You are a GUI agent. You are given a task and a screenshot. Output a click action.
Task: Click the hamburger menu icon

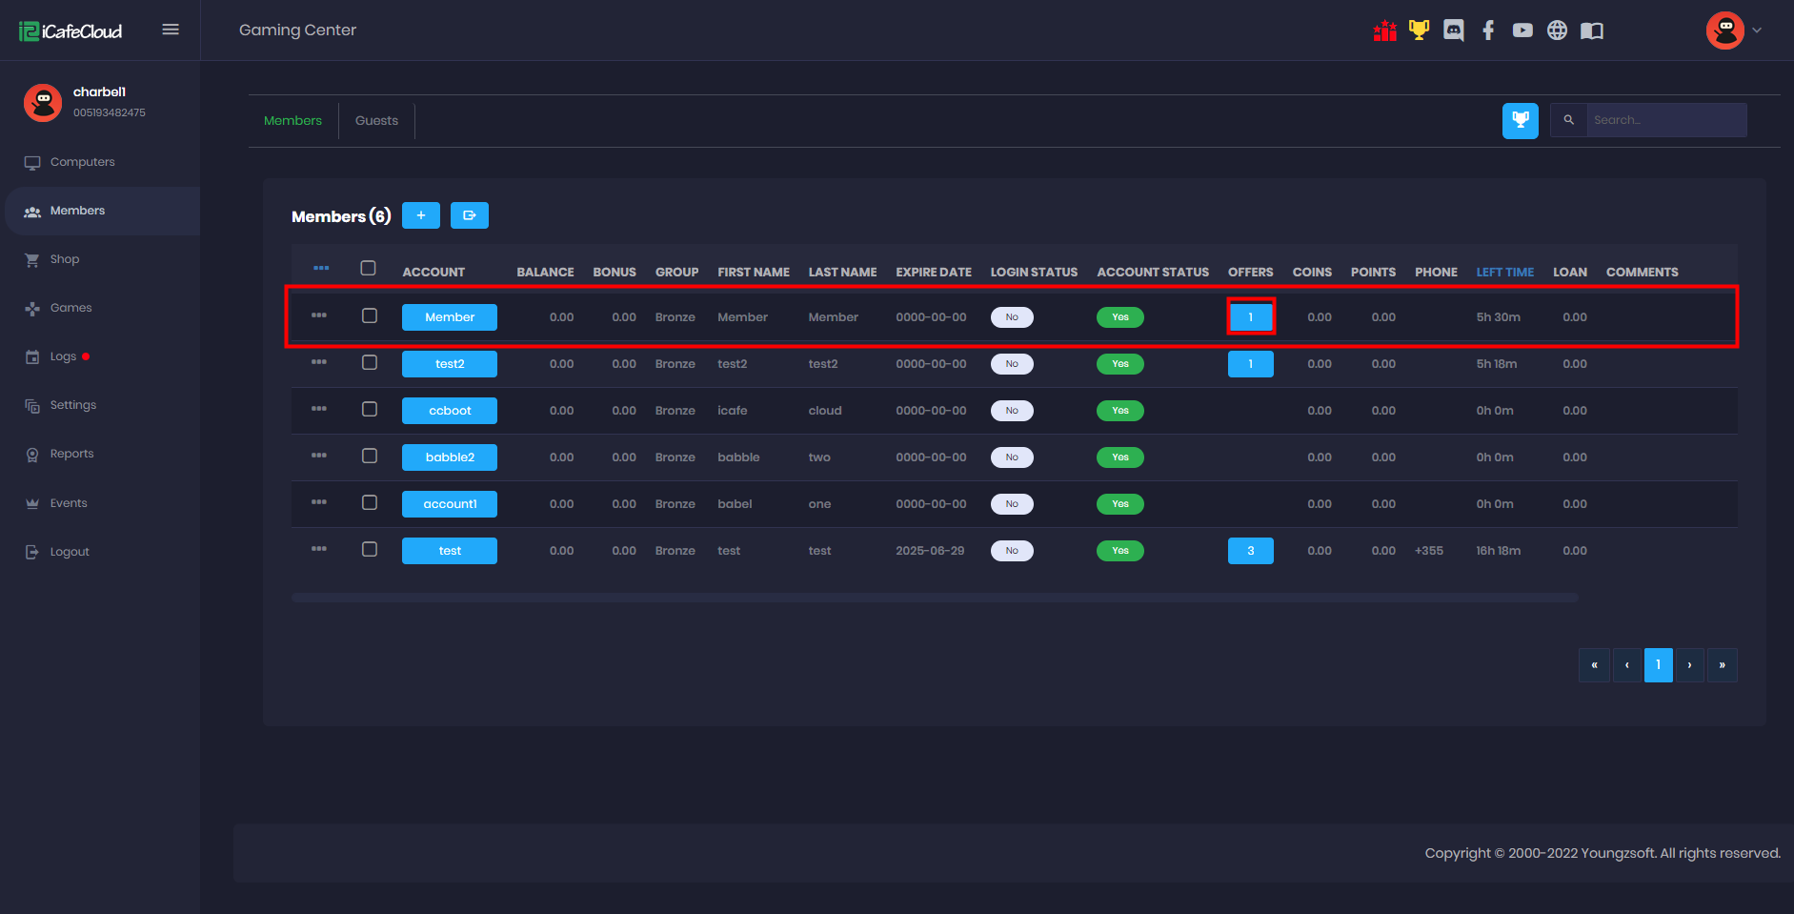click(171, 30)
